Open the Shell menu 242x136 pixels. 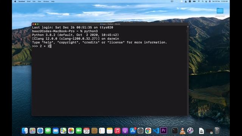29,2
